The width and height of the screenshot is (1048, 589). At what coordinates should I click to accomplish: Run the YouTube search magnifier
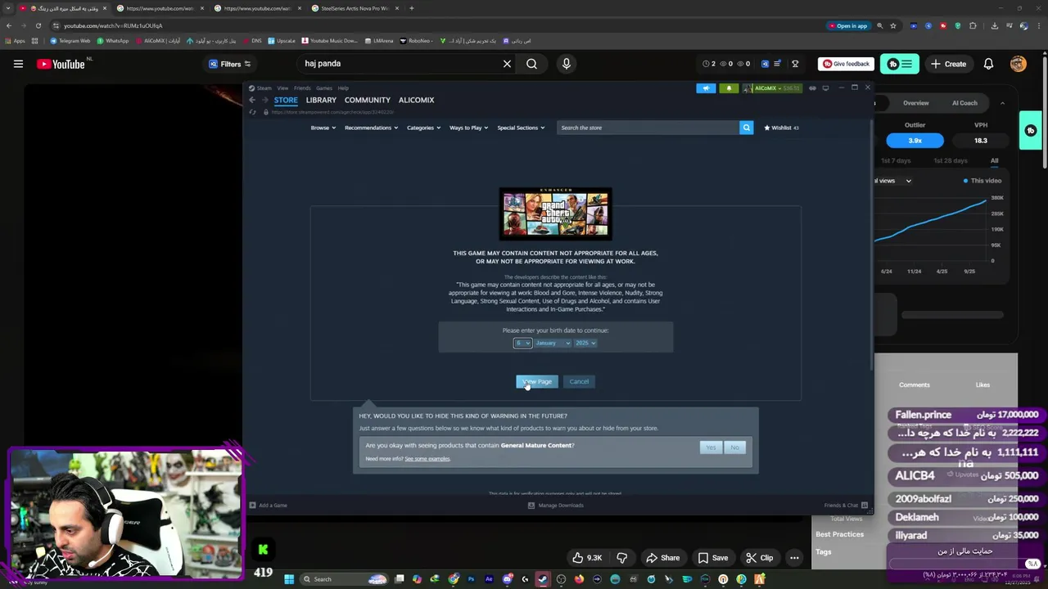[531, 64]
